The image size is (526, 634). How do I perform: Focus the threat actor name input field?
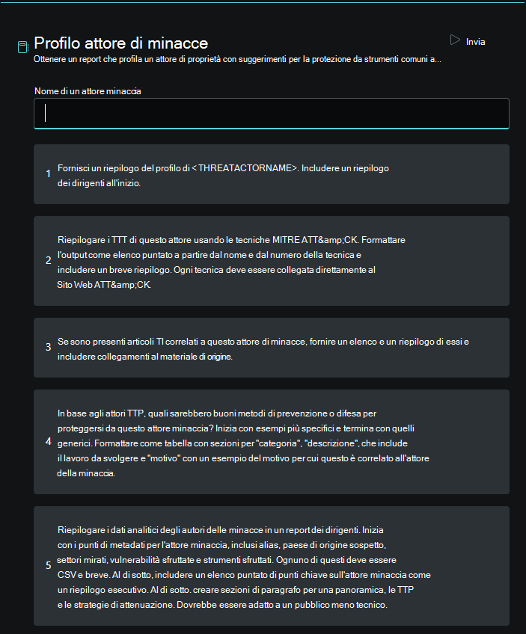[272, 113]
